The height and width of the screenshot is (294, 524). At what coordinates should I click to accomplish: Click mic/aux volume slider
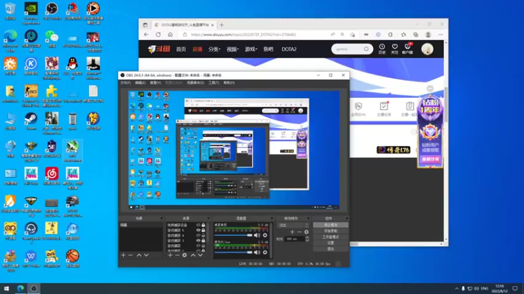(233, 252)
